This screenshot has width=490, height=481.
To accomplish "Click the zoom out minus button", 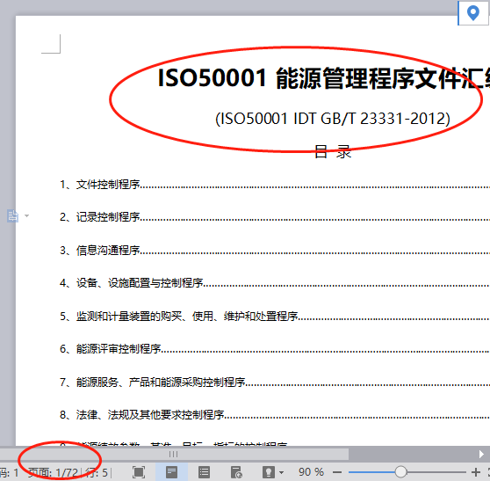I will coord(337,472).
